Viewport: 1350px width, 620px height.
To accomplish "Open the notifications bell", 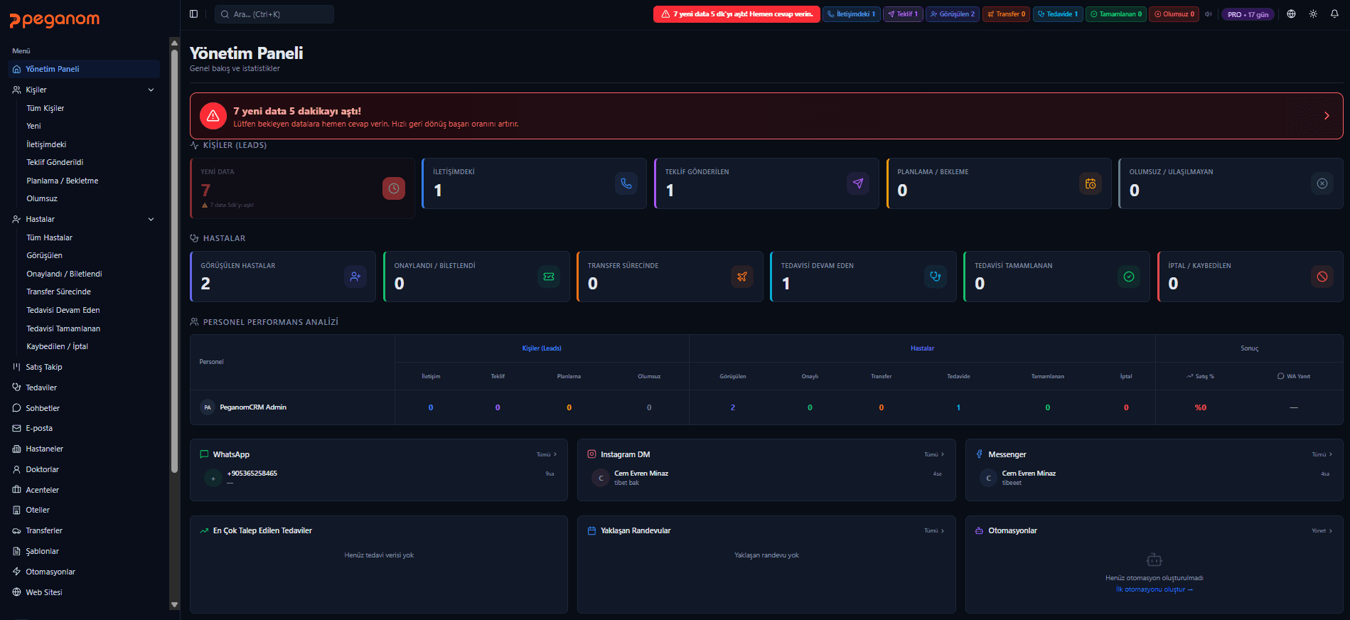I will 1334,14.
